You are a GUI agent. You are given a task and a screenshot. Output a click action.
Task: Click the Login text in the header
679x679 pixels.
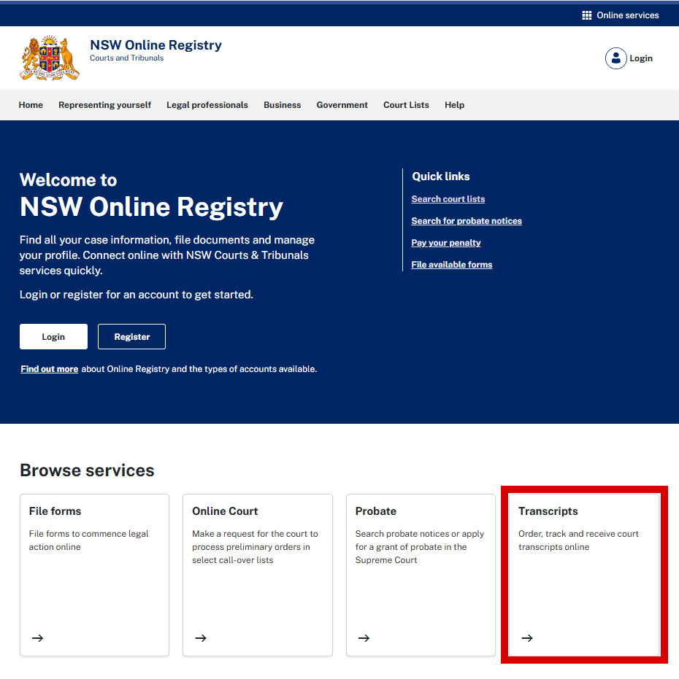(641, 58)
